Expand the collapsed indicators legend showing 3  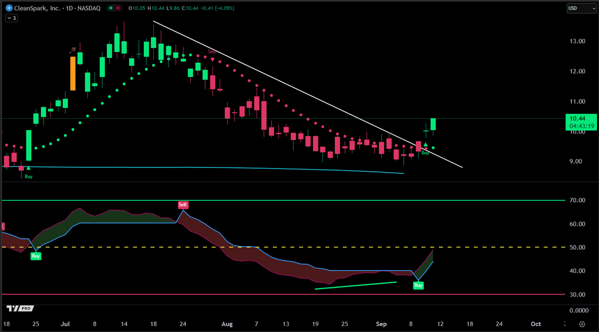pos(11,18)
